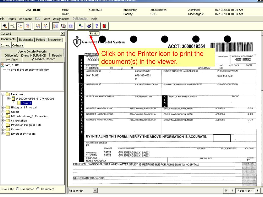Open the Fit to Width zoom dropdown
This screenshot has height=197, width=263.
point(95,191)
